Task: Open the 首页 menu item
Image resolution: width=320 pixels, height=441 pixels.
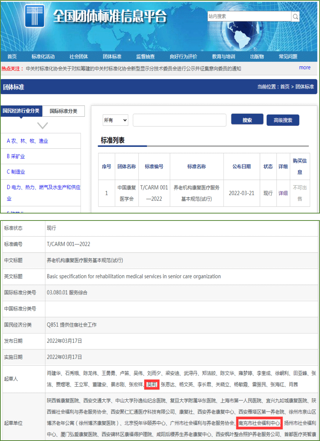Action: [x=12, y=57]
